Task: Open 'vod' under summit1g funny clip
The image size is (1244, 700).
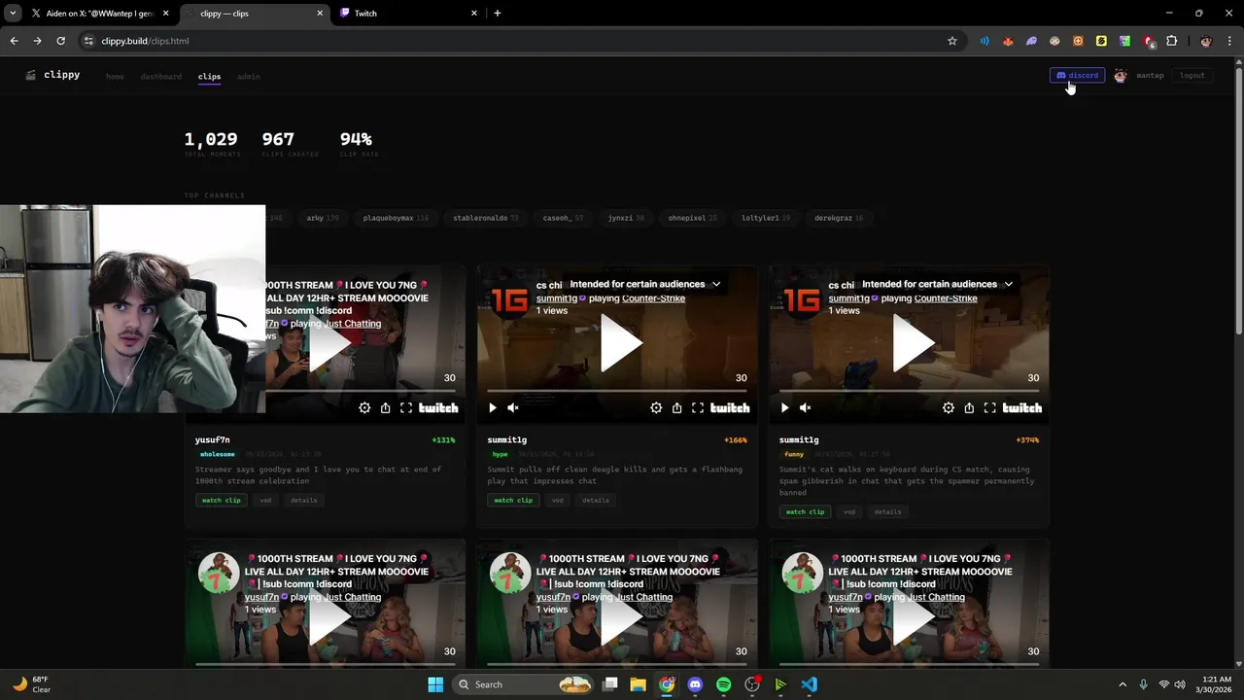Action: click(x=849, y=511)
